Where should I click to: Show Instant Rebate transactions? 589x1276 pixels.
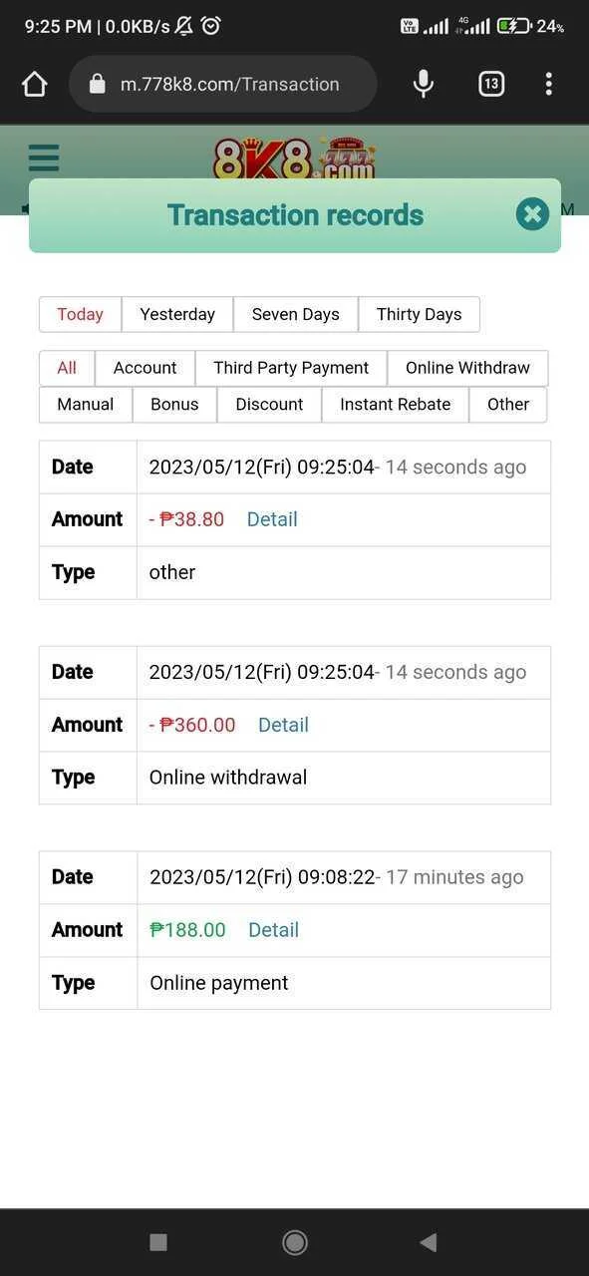tap(395, 404)
